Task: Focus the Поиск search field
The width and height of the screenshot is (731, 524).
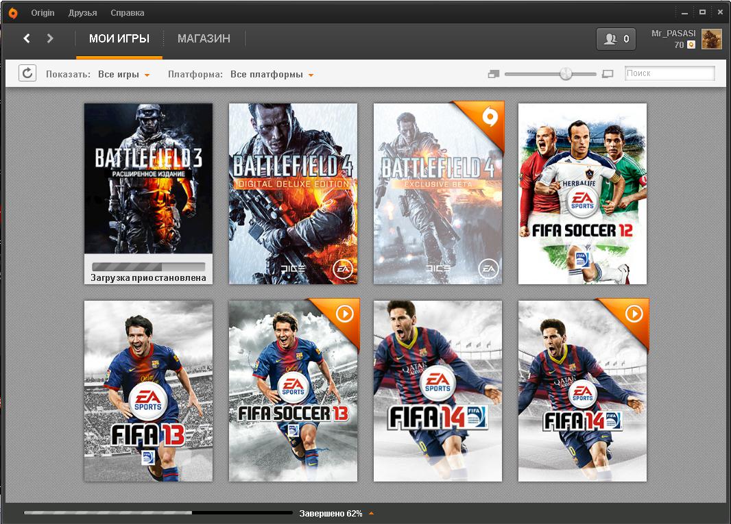Action: coord(669,73)
